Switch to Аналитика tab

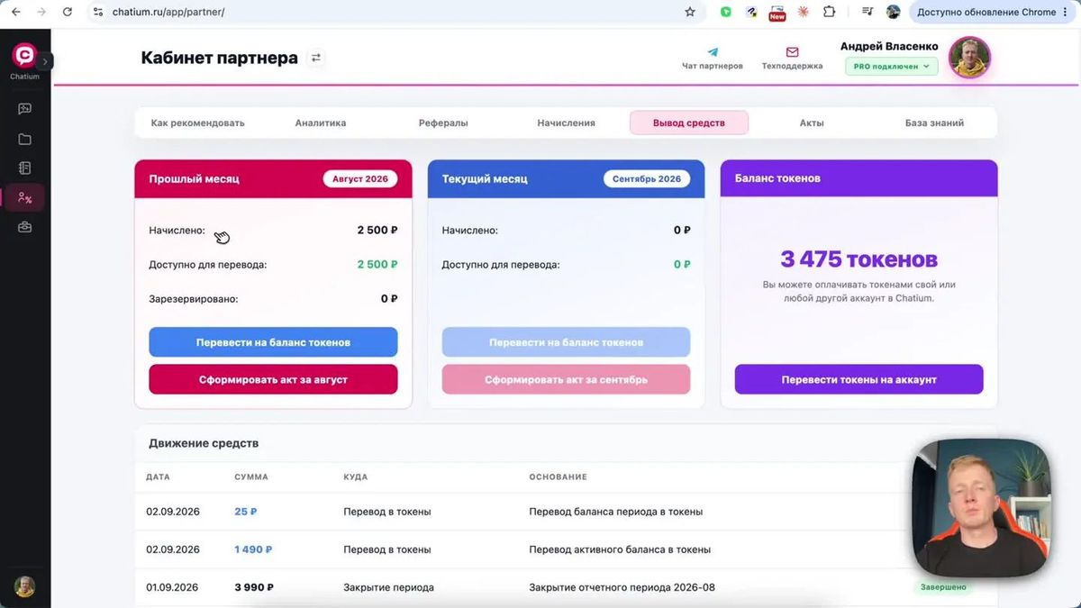(x=321, y=123)
